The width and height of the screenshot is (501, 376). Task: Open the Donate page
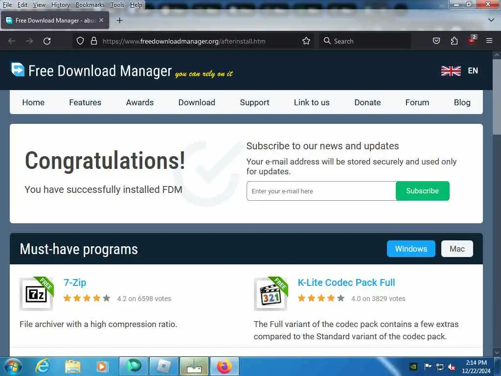[367, 102]
